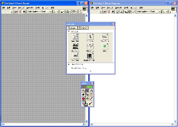This screenshot has width=178, height=127.
Task: Click Highlight Execution lightbulb in Block Diagram toolbar
Action: coord(118,12)
